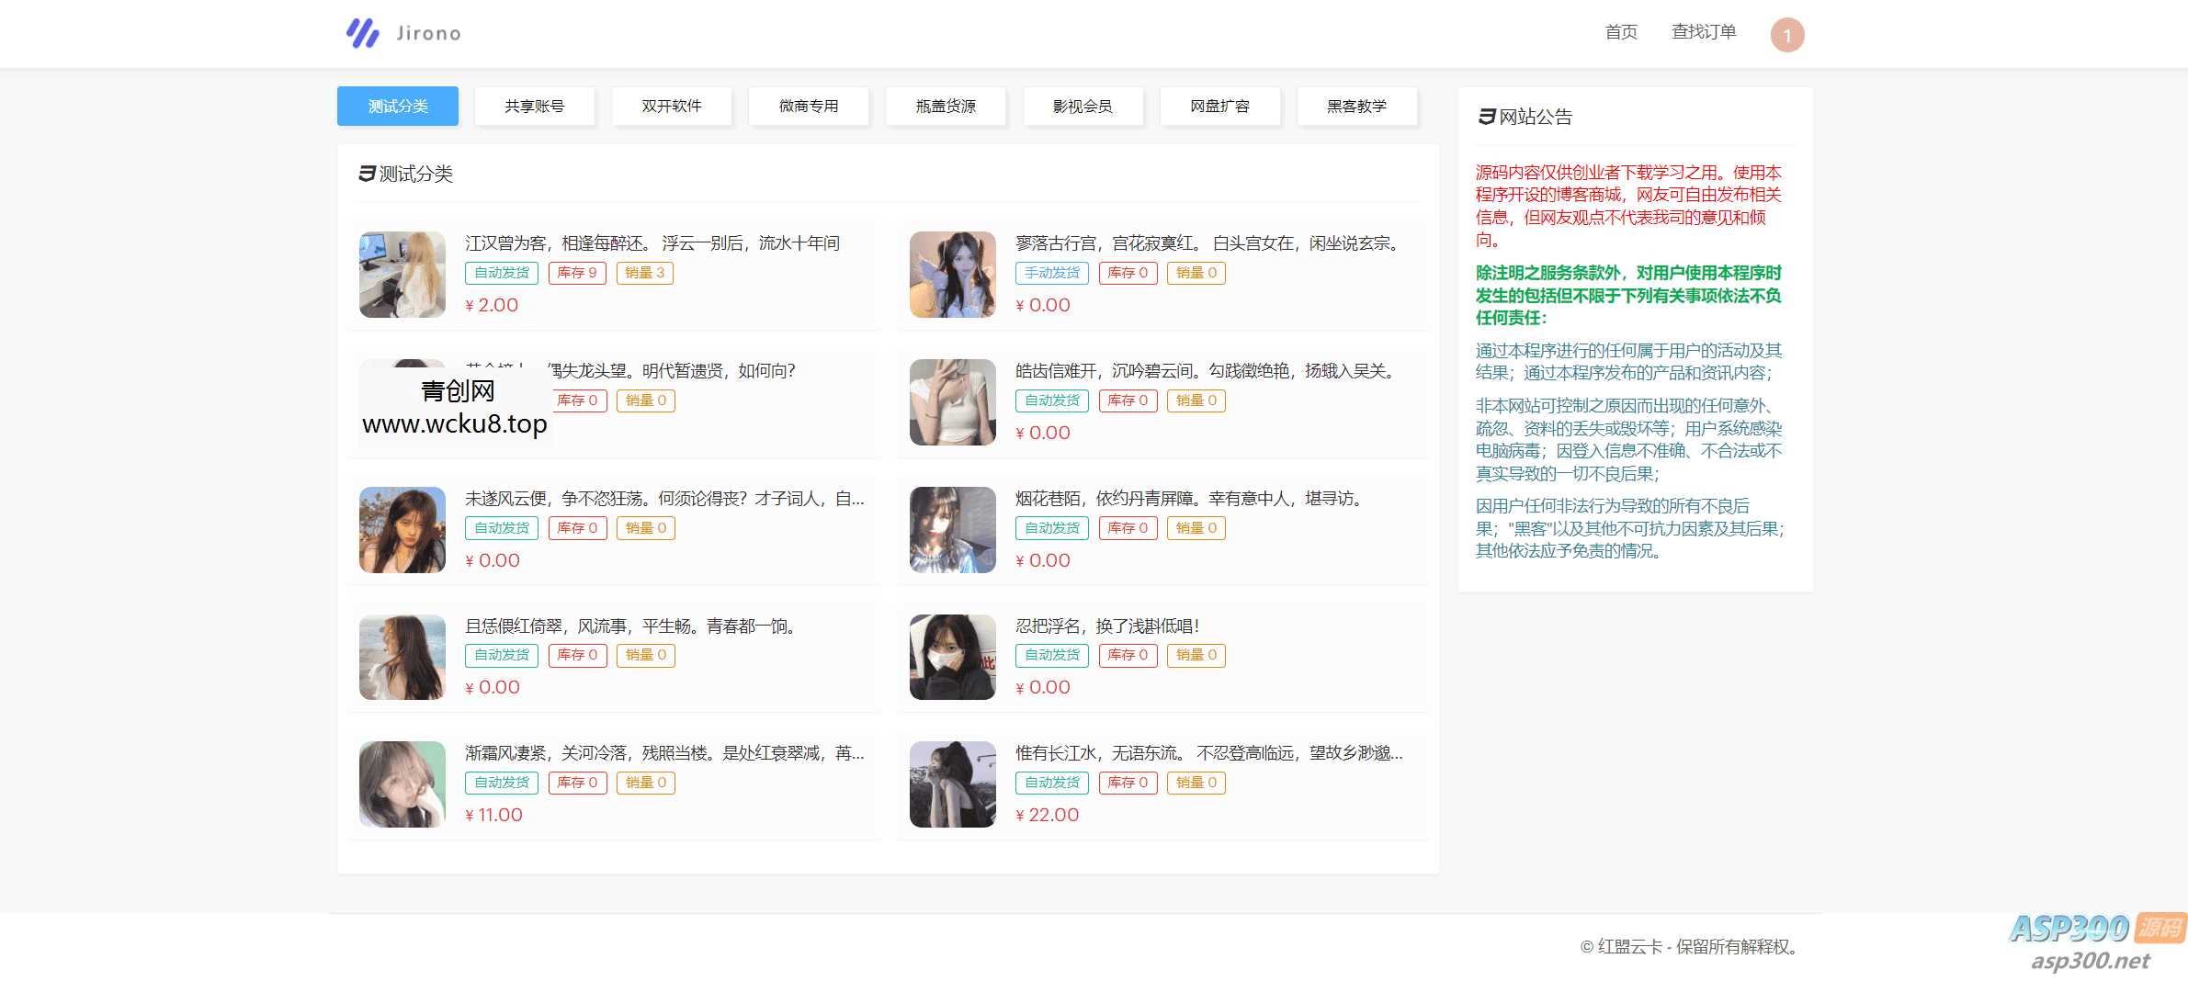Click the 库存 9 badge

(x=577, y=273)
